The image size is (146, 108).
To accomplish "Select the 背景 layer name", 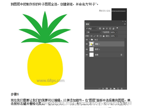I will pyautogui.click(x=97, y=55).
